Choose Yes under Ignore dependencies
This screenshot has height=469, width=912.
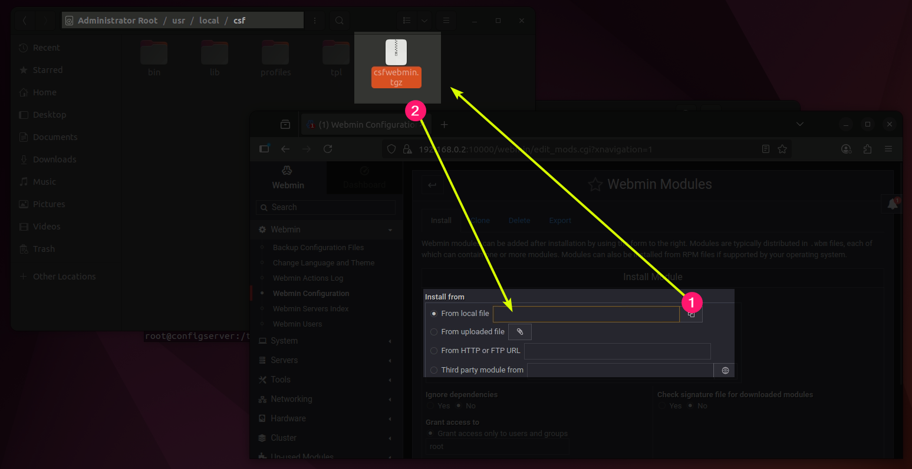[x=430, y=405]
